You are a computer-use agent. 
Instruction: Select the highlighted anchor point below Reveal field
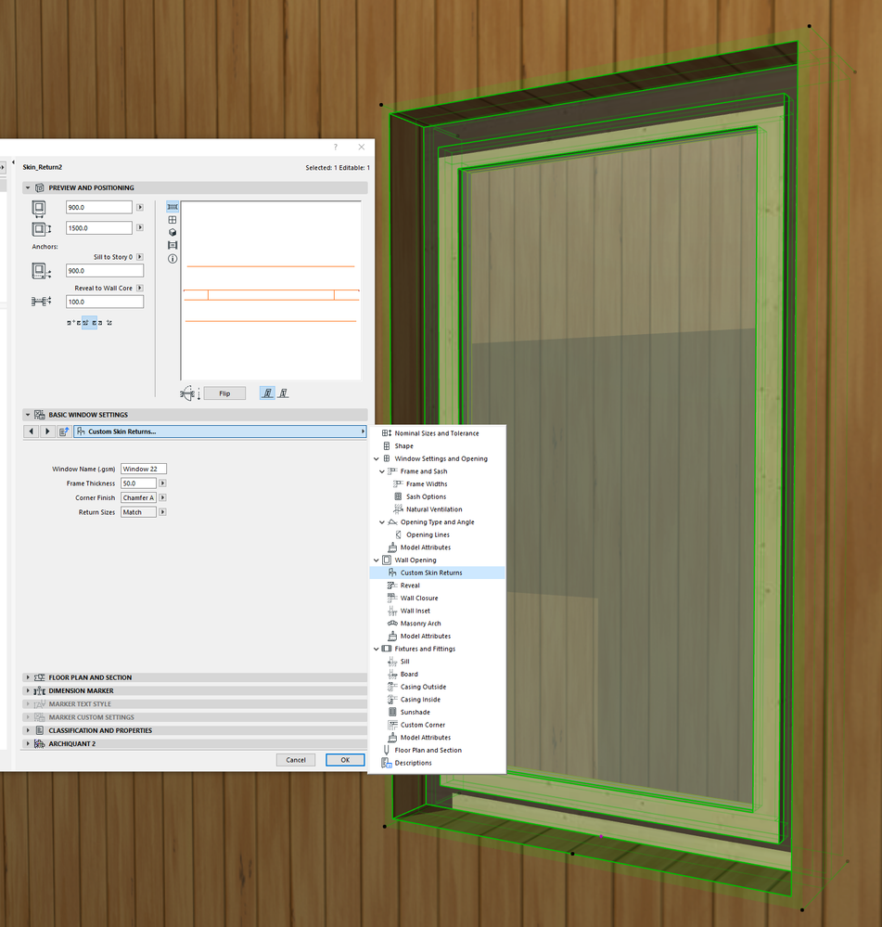pos(90,323)
